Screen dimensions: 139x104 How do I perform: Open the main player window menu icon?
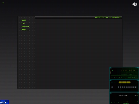(x=110, y=68)
